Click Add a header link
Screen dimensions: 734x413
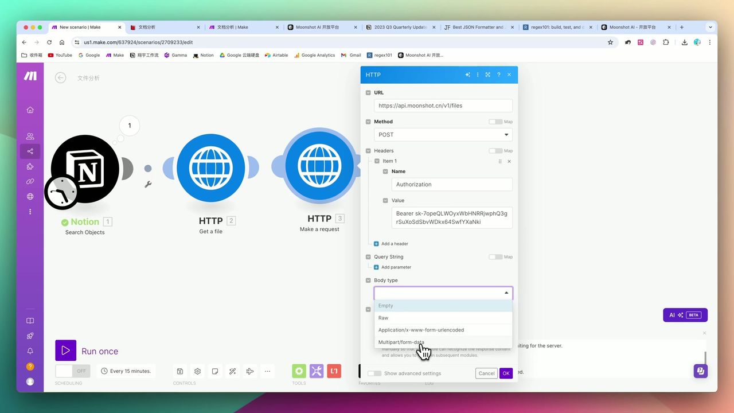coord(395,244)
